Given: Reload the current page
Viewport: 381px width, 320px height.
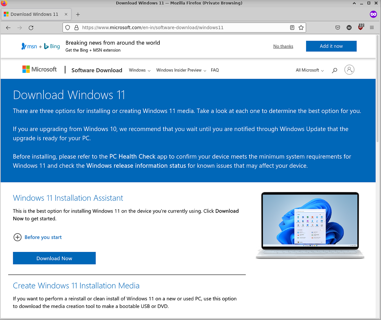Looking at the screenshot, I should [x=31, y=28].
